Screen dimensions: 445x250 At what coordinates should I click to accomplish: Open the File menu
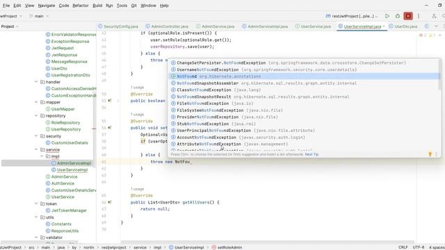click(6, 6)
